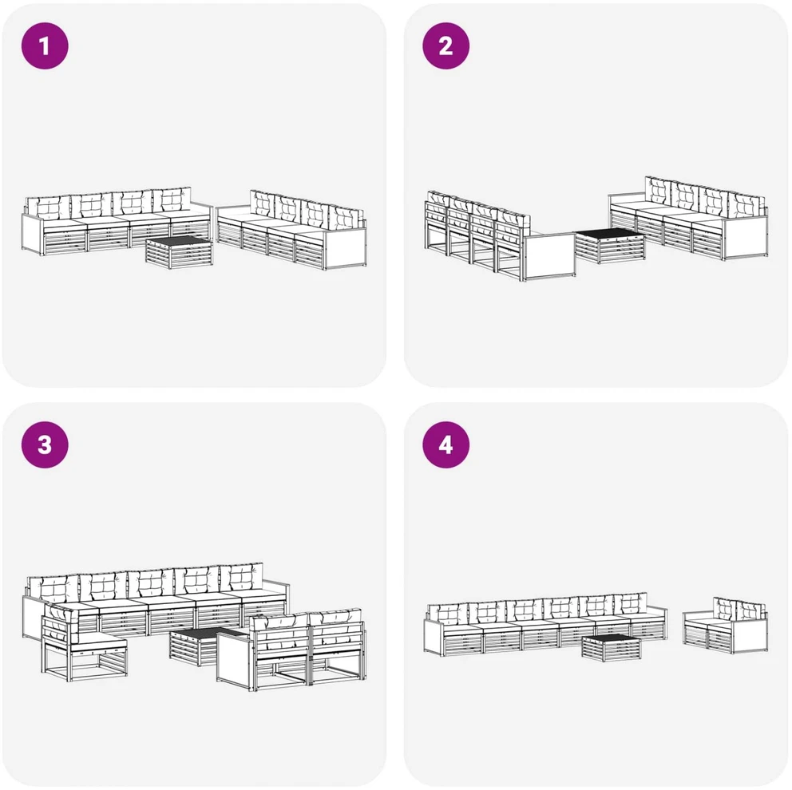Click the right four-seat sofa in layout 1
792x790 pixels.
[291, 229]
